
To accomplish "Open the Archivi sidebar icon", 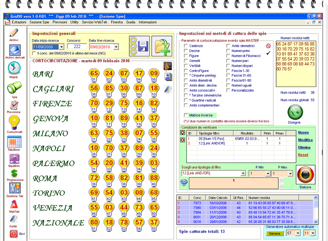I will (13, 34).
